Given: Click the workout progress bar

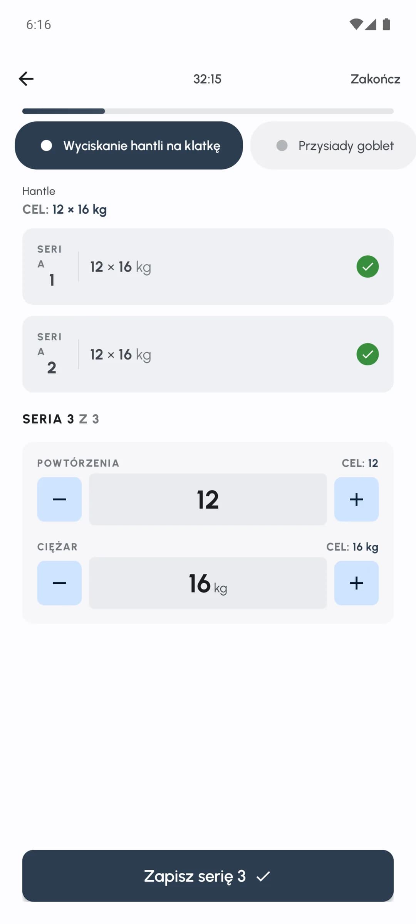Looking at the screenshot, I should tap(208, 111).
